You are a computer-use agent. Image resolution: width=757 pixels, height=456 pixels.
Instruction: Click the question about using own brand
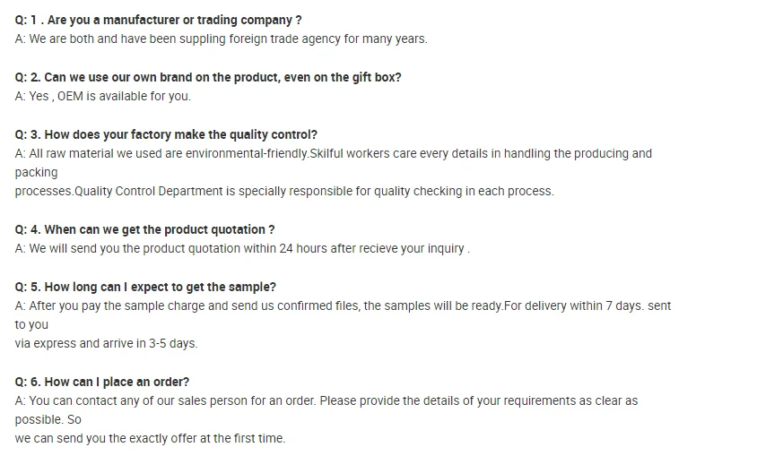coord(208,77)
